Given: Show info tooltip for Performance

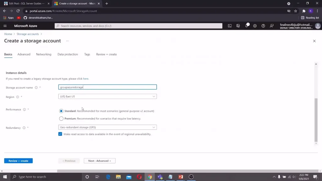Looking at the screenshot, I should tap(25, 110).
